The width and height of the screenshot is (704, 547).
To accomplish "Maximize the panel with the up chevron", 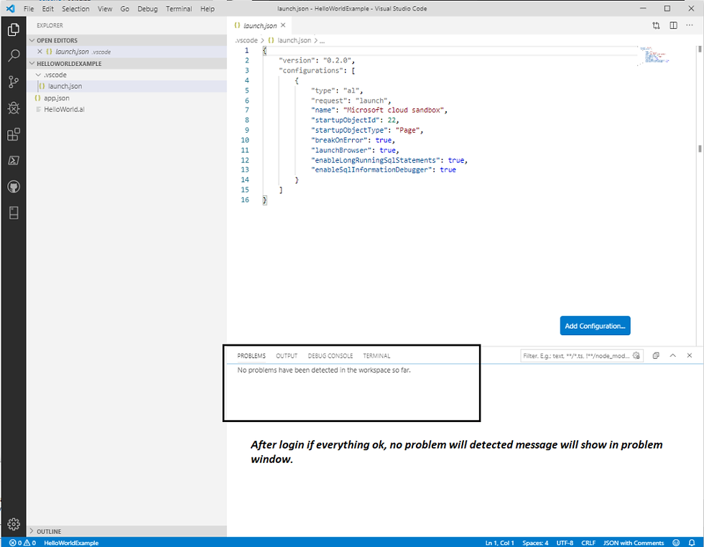I will 672,355.
